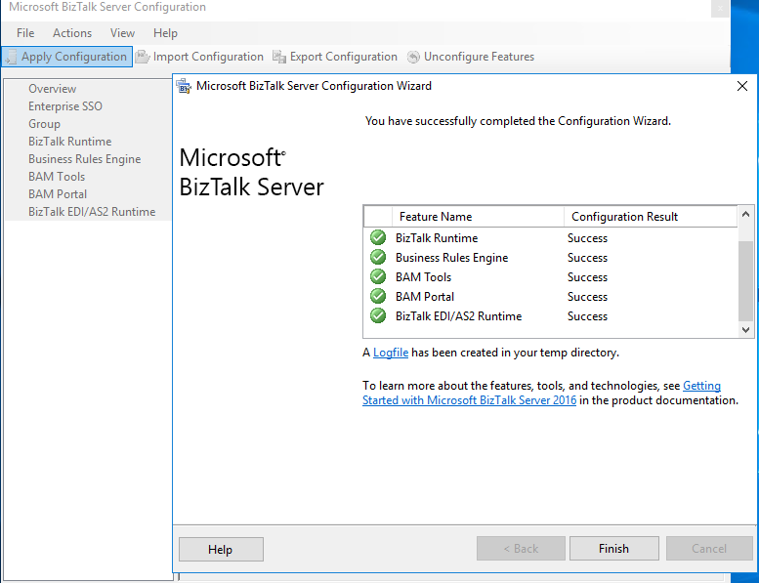Screen dimensions: 759x583
Task: Select BizTalk EDI/AS2 Runtime in the sidebar
Action: click(x=92, y=212)
